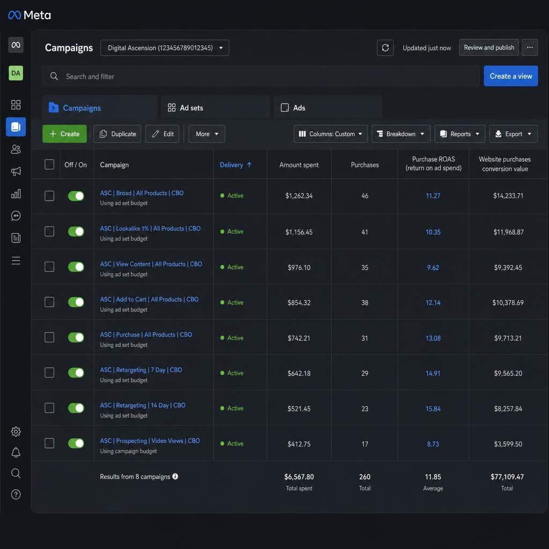549x549 pixels.
Task: Switch to the Campaigns tab
Action: (x=99, y=108)
